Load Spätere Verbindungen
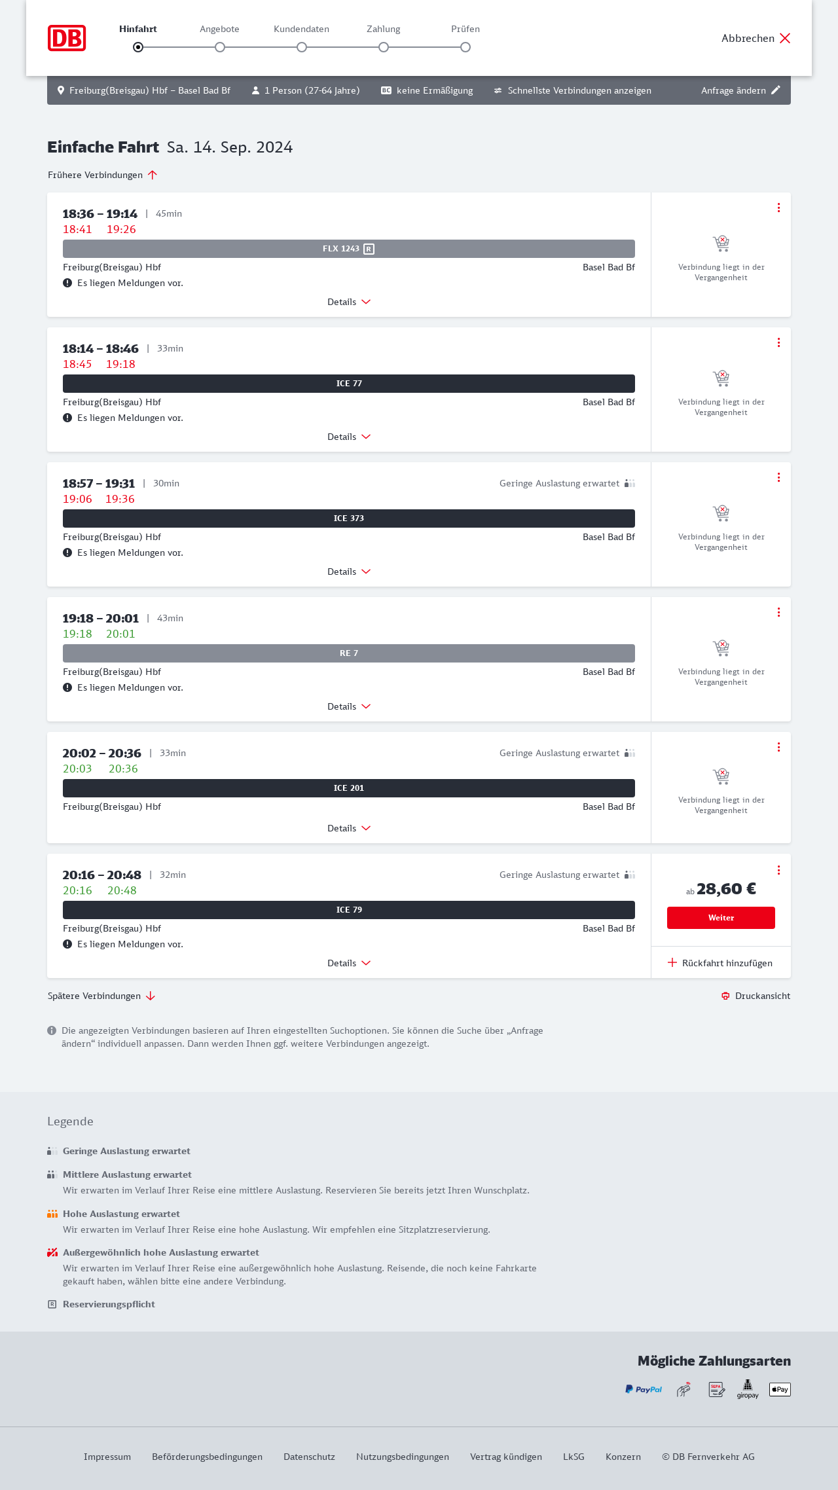Image resolution: width=838 pixels, height=1490 pixels. [x=101, y=996]
